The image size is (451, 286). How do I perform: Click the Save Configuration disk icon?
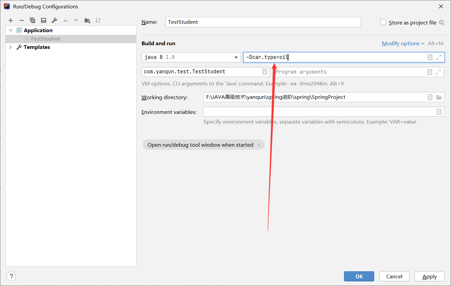[x=44, y=20]
